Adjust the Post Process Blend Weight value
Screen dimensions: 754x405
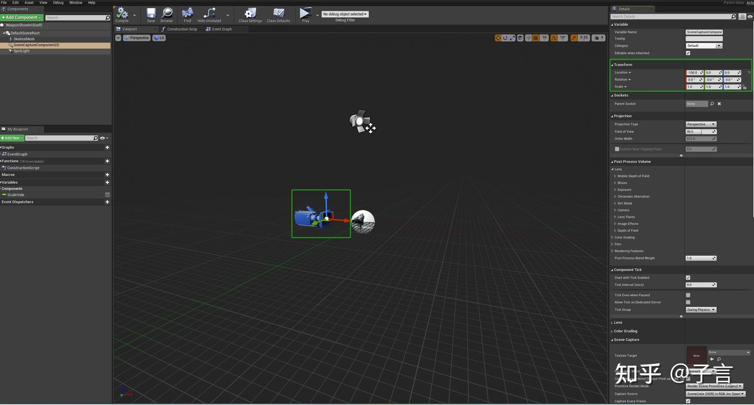coord(701,258)
